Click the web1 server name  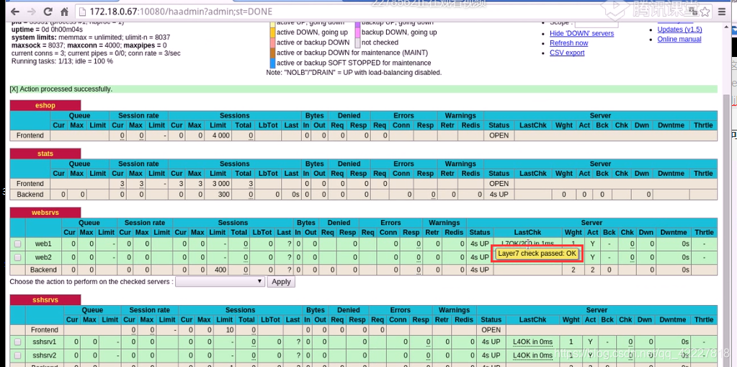43,244
